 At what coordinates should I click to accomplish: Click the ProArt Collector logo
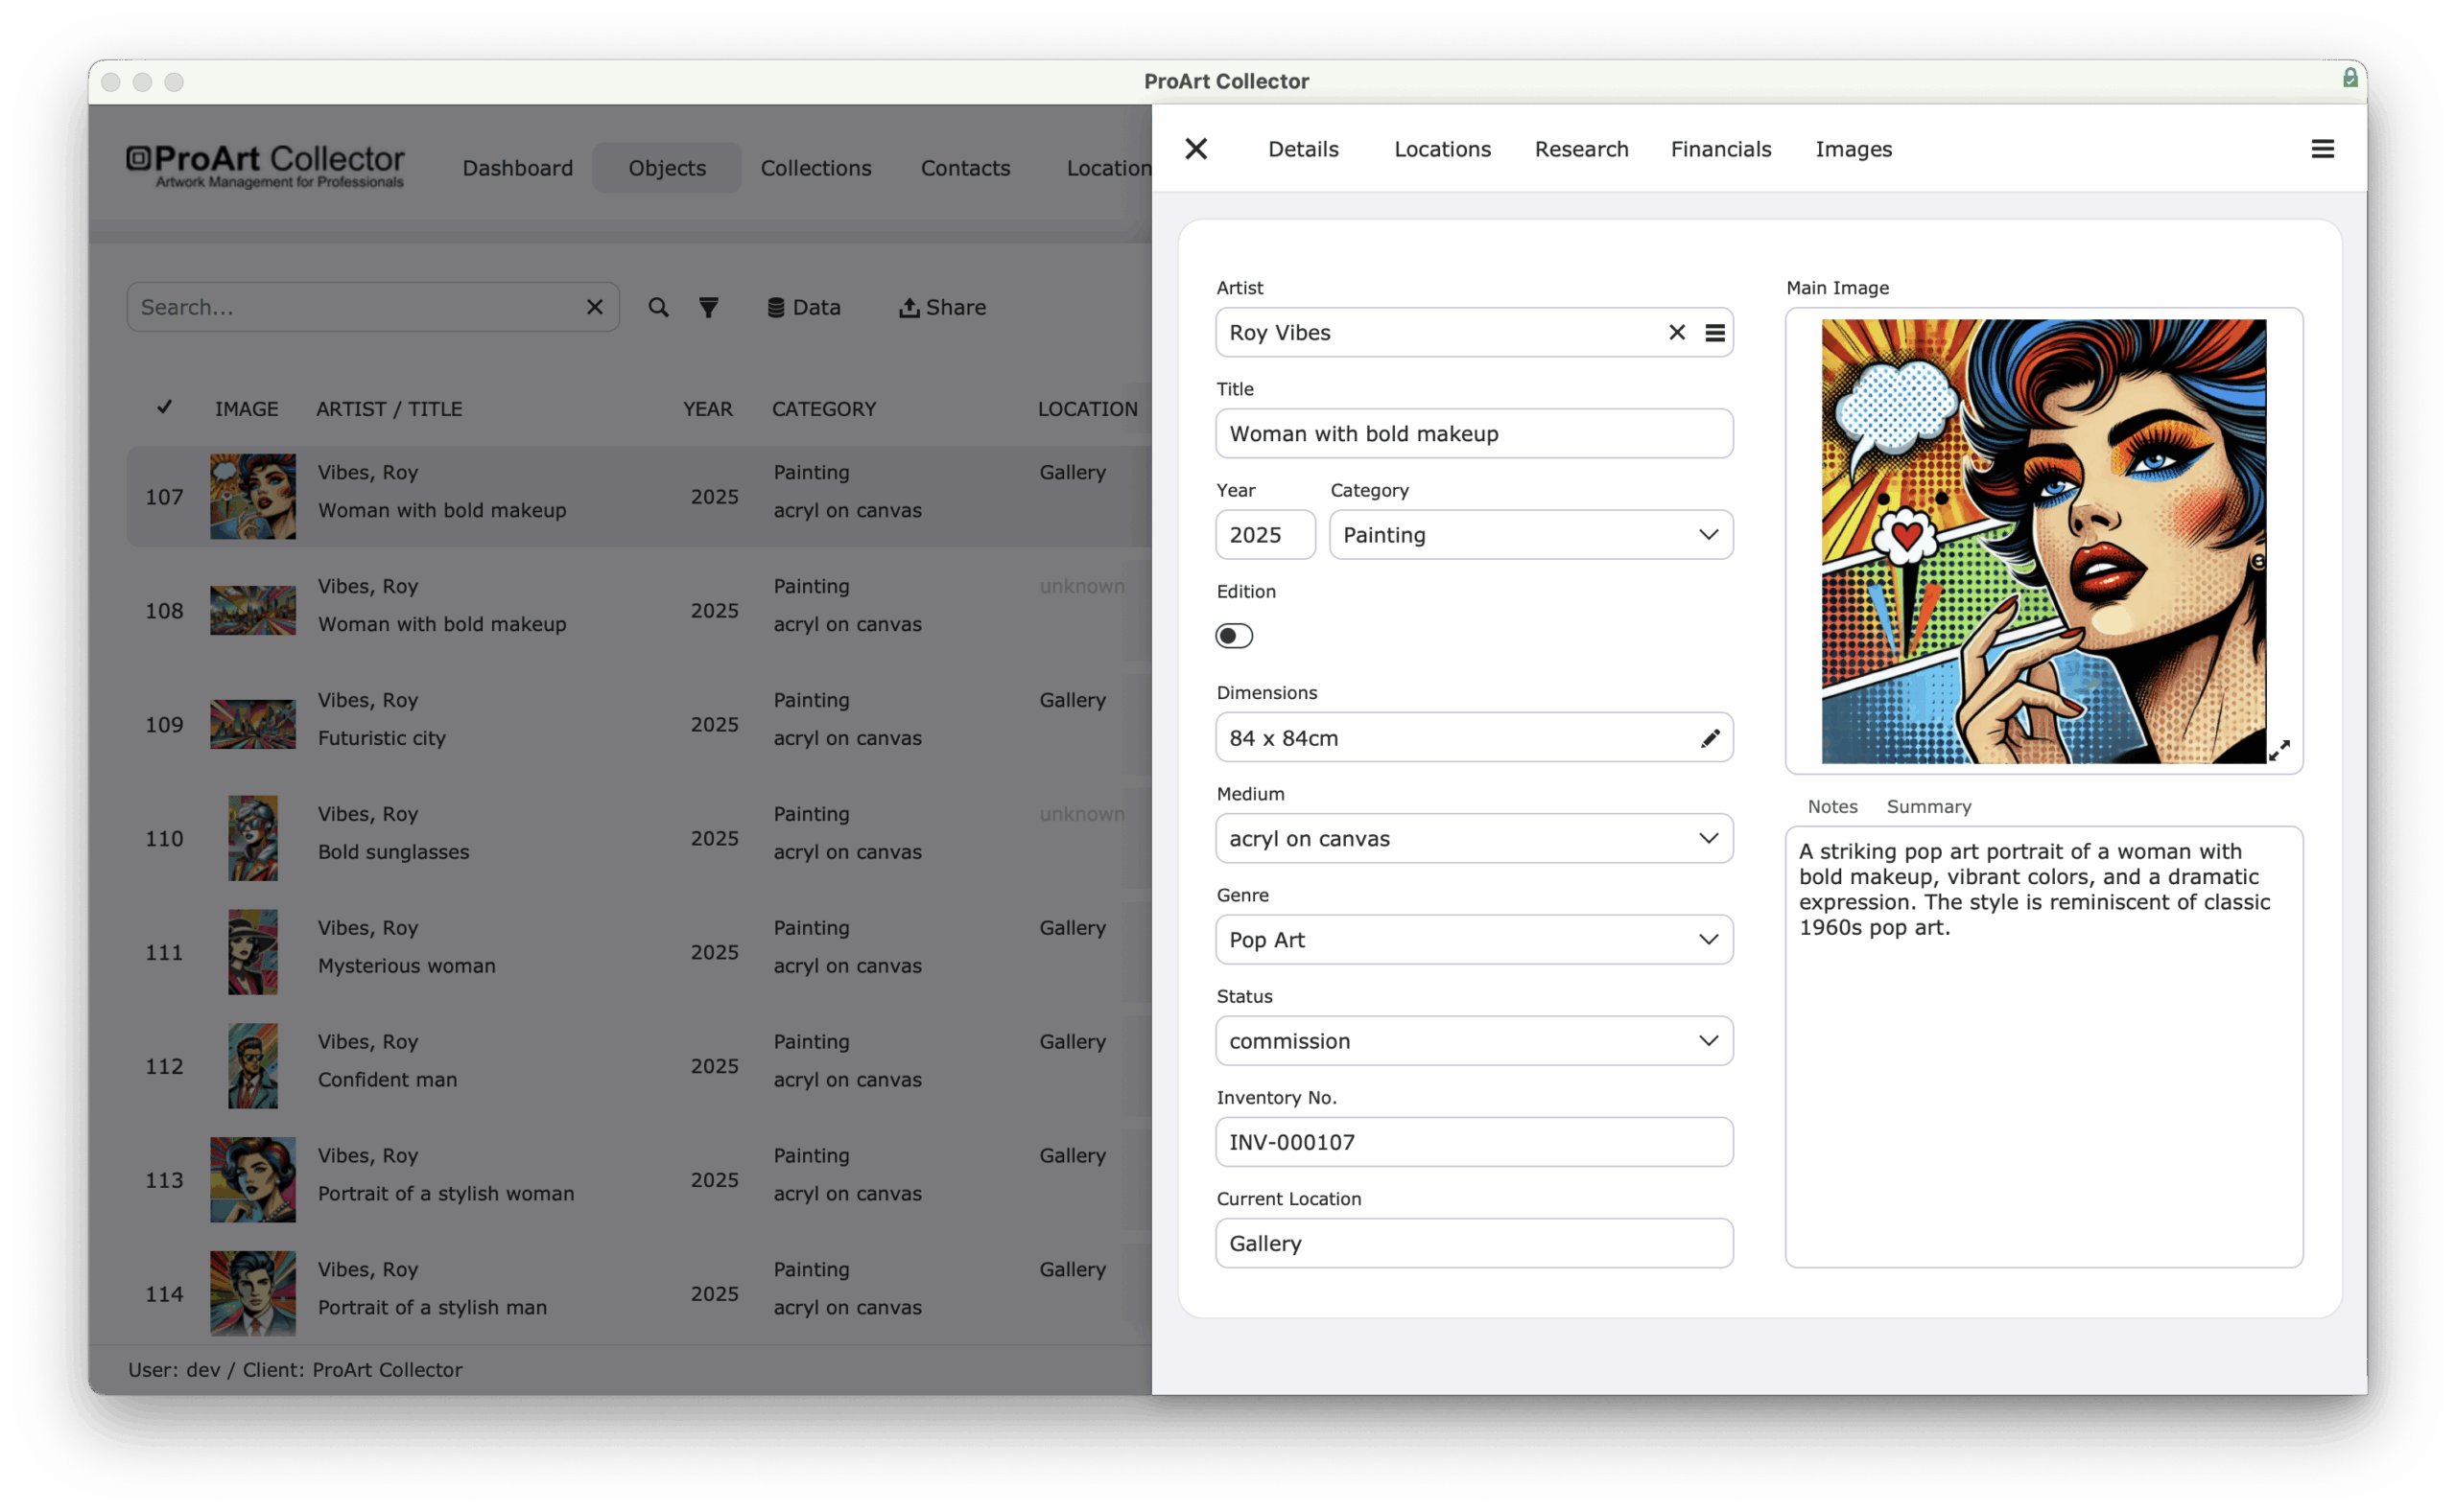click(x=265, y=167)
